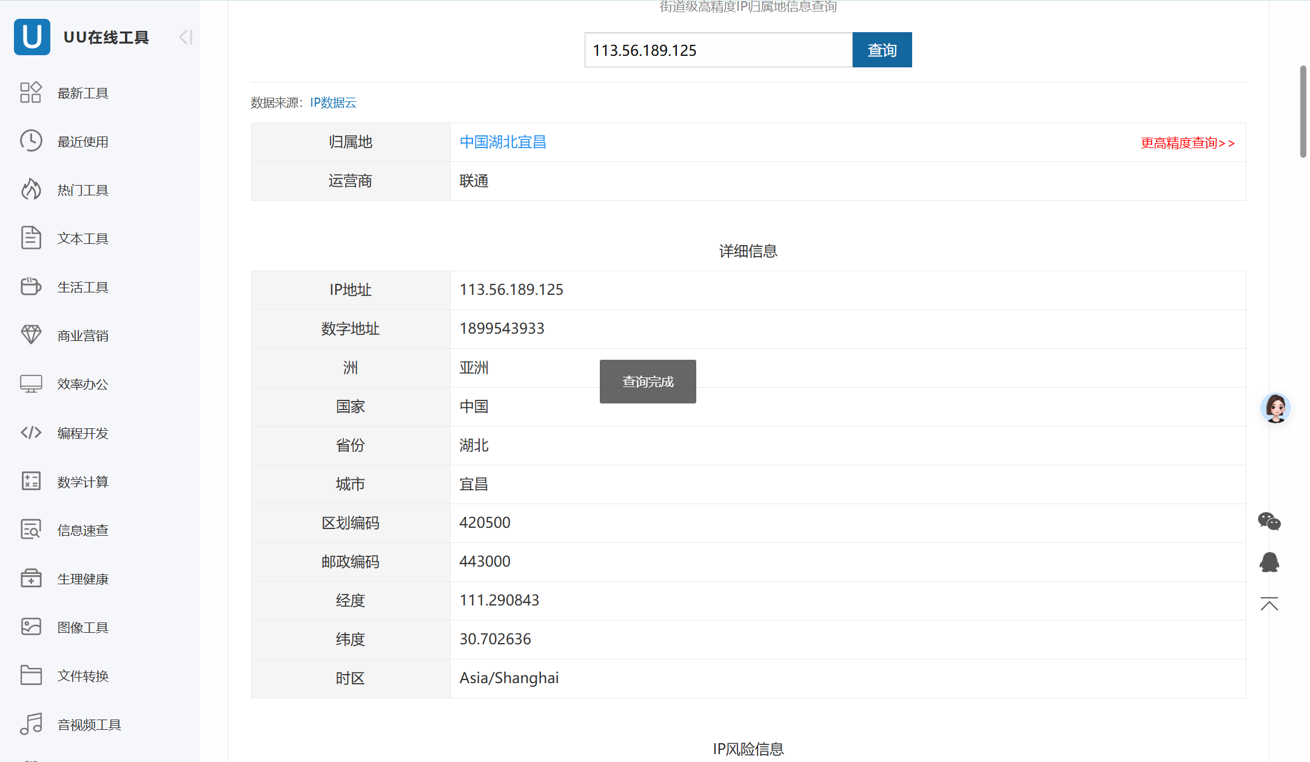Click the WeChat contact icon

tap(1269, 521)
